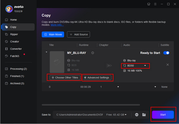Remove the MY_BLU-RAY task with X
Screen dimensions: 179x124
(x=168, y=65)
